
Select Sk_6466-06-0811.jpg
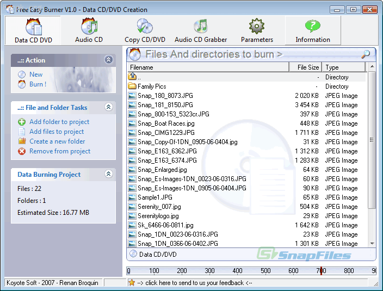(x=165, y=225)
